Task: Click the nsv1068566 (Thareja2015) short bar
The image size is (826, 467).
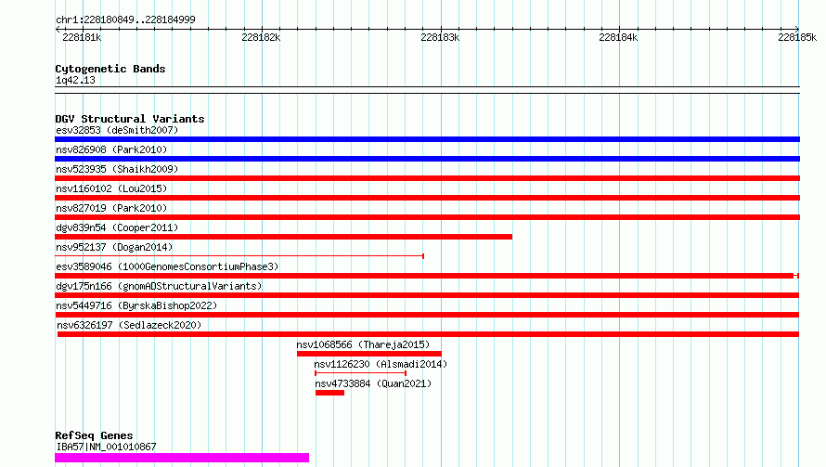Action: click(x=369, y=354)
